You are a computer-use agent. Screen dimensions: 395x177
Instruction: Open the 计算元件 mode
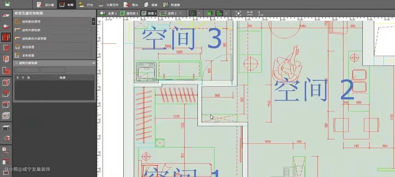click(x=109, y=5)
